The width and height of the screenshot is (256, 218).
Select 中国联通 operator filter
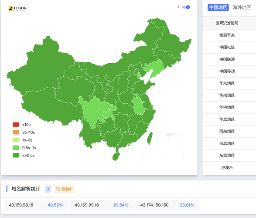(x=227, y=59)
